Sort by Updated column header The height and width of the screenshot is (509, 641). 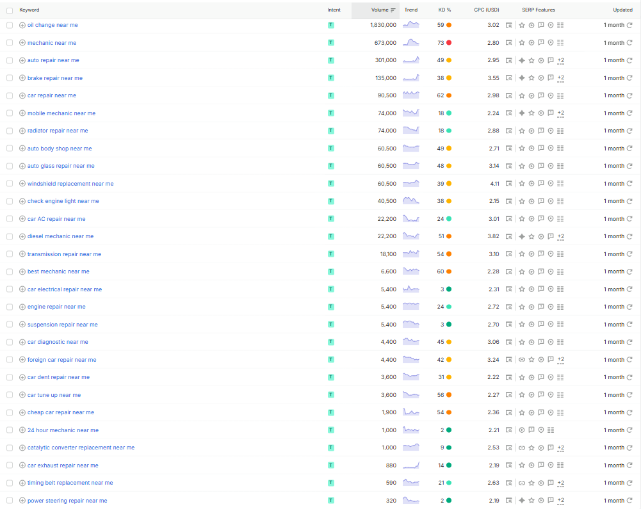[x=622, y=10]
